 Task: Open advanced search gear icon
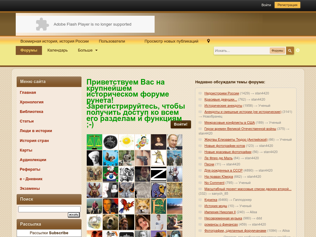[298, 50]
